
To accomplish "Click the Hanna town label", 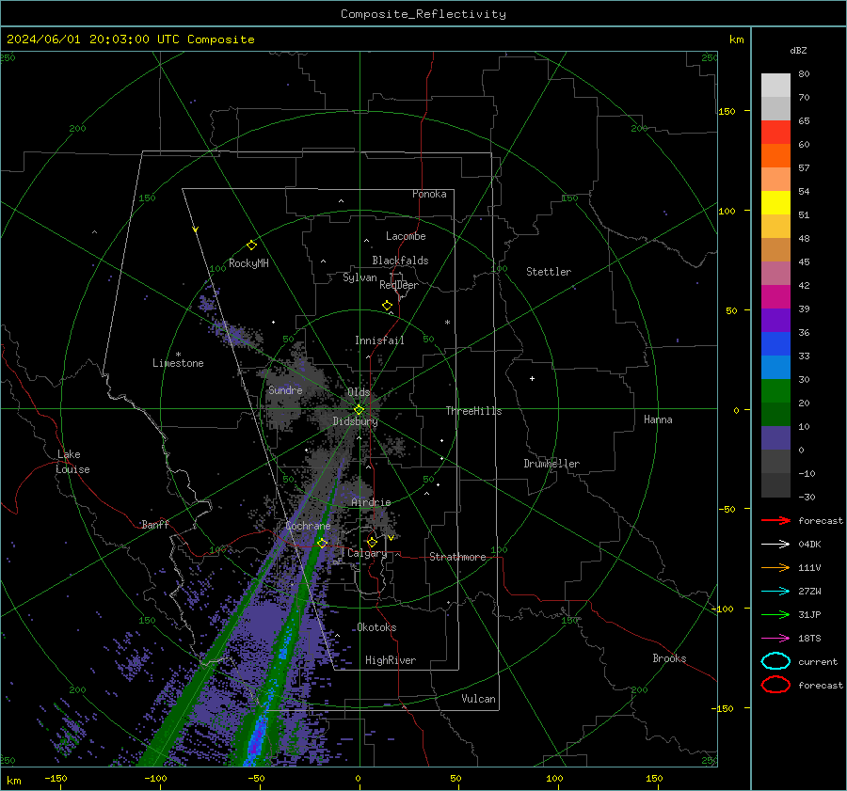I will (x=658, y=419).
